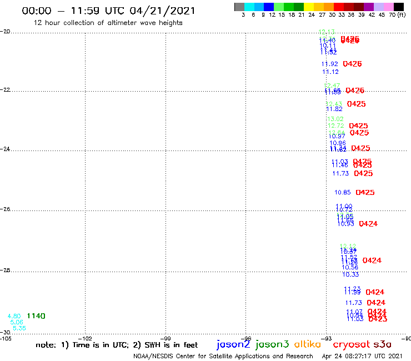Screen dimensions: 411x361
Task: Click the green '1140' time label
Action: [x=36, y=316]
